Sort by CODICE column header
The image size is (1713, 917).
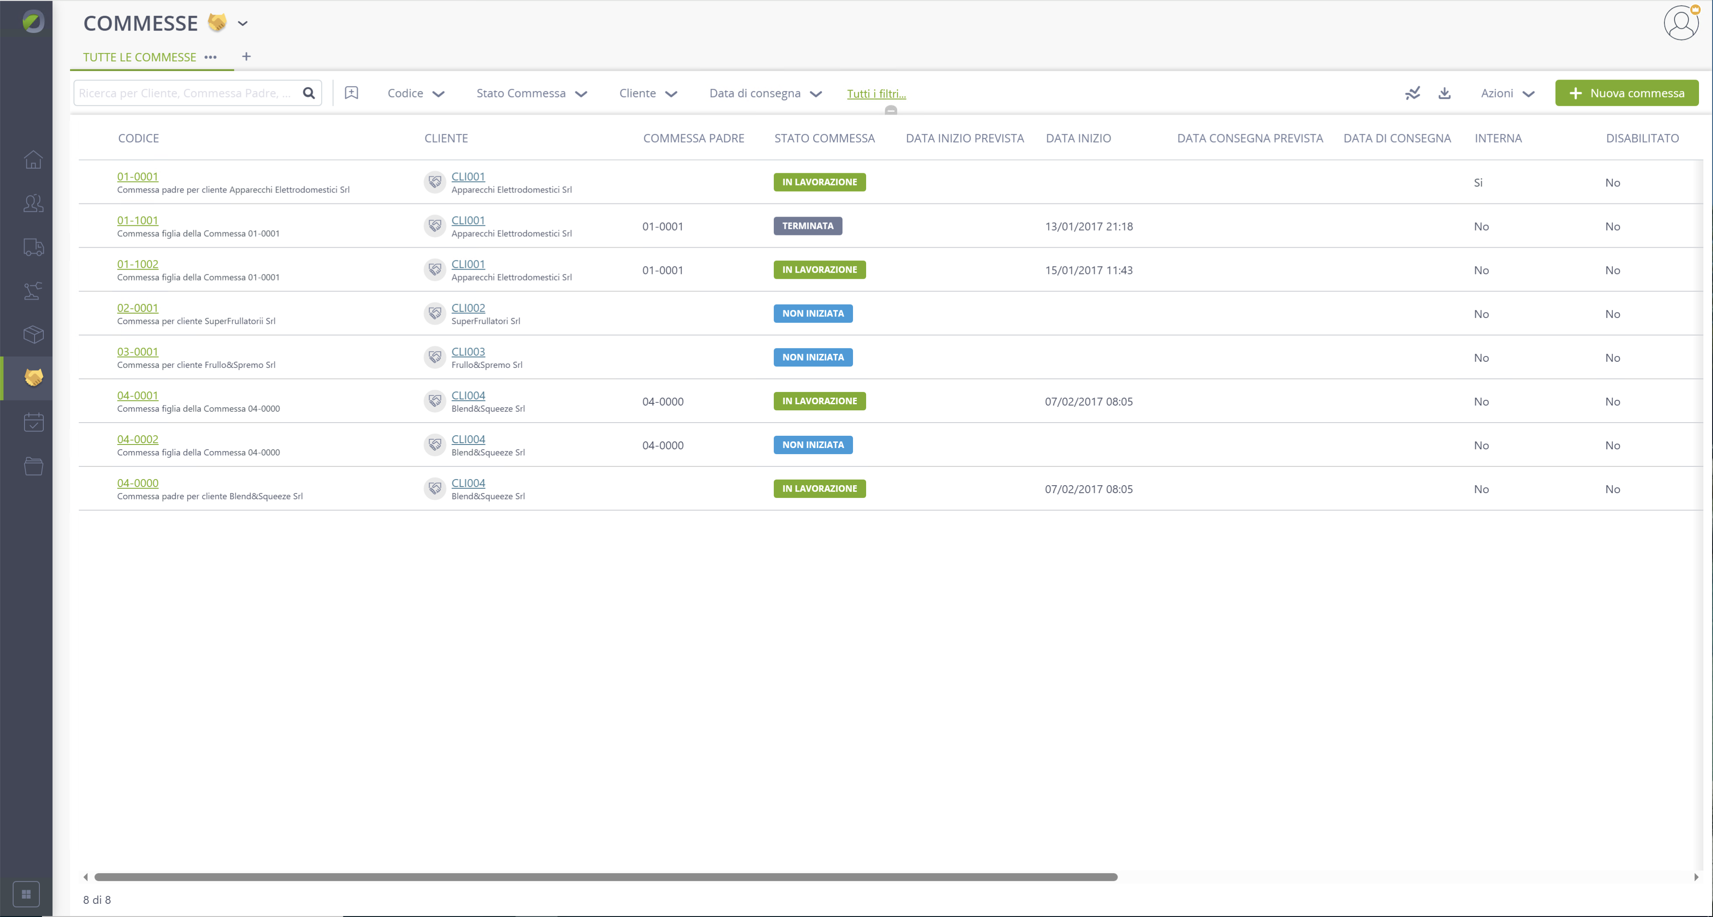coord(138,138)
